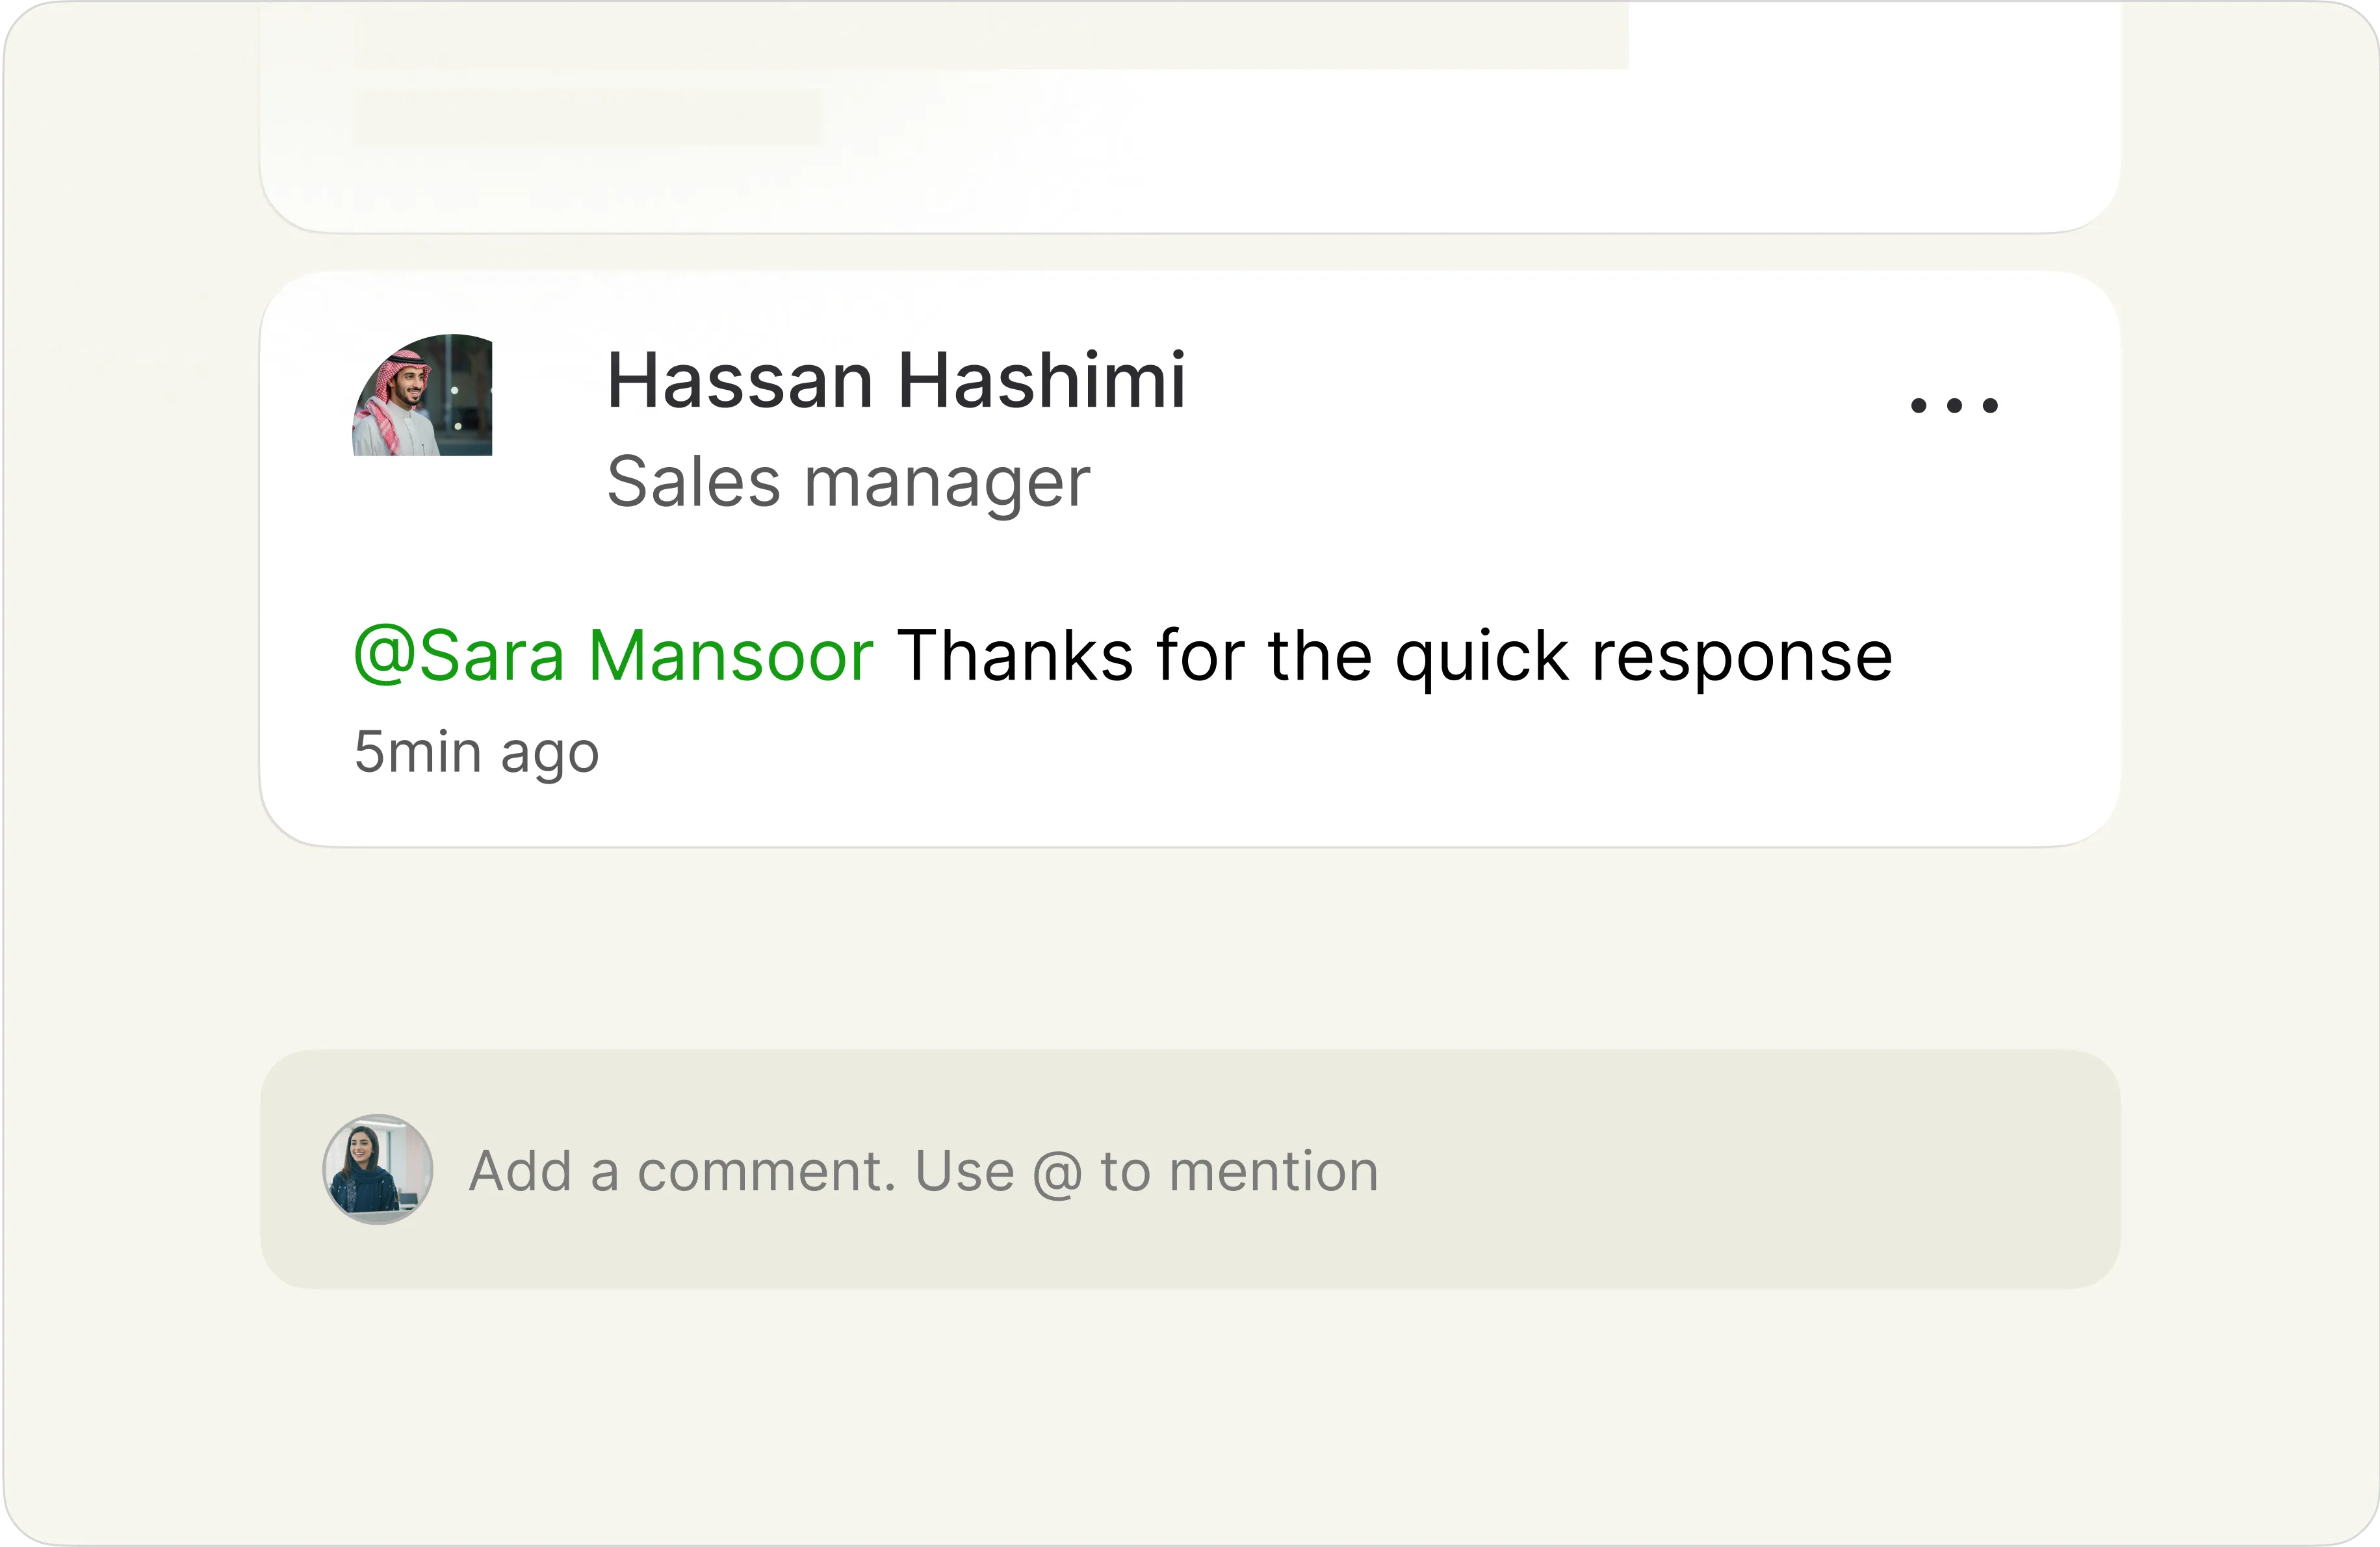Open the three-dot more options menu
The image size is (2380, 1547).
(1954, 405)
